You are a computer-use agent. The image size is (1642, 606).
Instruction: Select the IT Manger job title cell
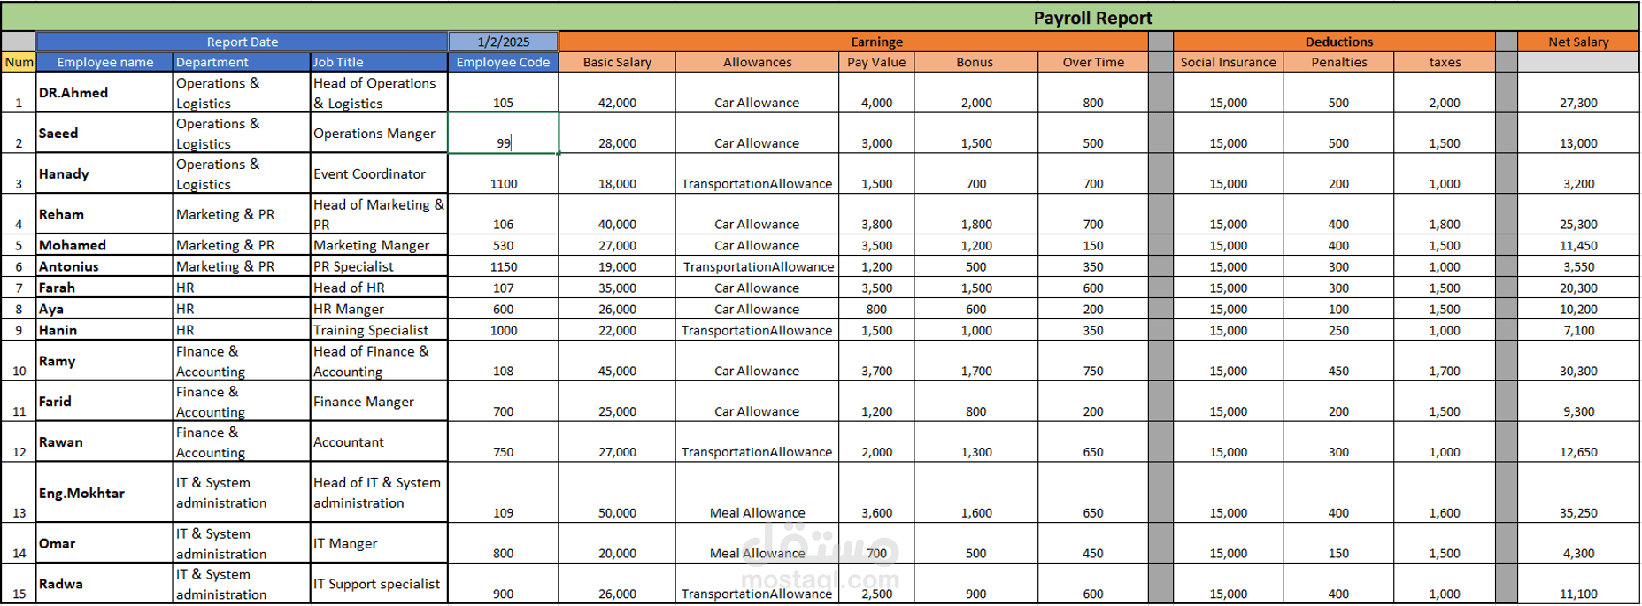[379, 543]
